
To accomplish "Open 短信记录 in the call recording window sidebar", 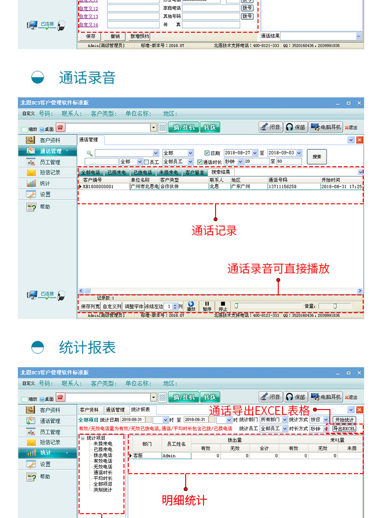I will (47, 173).
